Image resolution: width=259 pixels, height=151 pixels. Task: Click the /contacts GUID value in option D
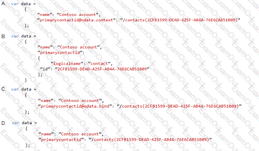coord(150,140)
